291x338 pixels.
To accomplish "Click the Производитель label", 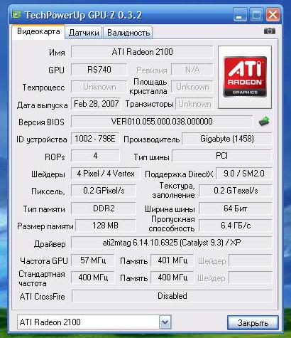I will pos(151,139).
